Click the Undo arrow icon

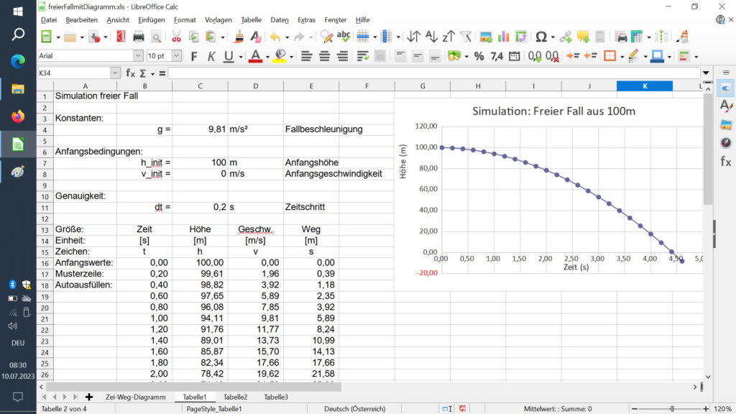pos(275,37)
